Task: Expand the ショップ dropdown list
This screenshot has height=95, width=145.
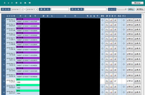Action: pos(125,9)
